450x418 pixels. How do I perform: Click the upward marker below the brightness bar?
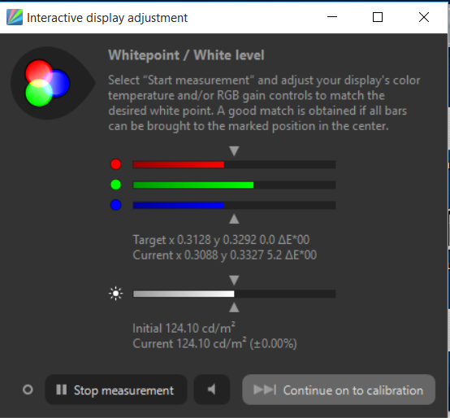(x=234, y=307)
